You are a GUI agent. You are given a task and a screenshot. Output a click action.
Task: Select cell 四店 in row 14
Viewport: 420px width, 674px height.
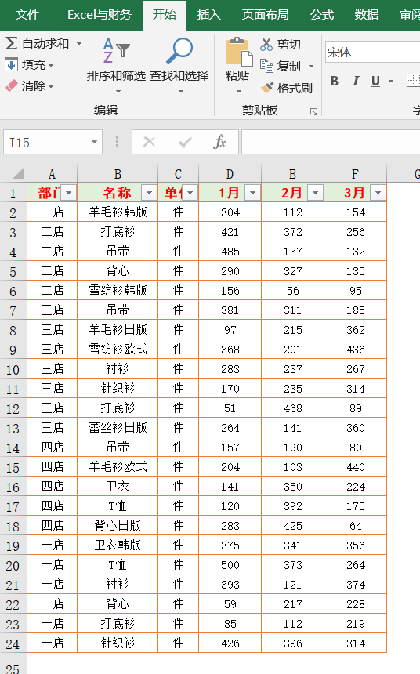coord(52,447)
